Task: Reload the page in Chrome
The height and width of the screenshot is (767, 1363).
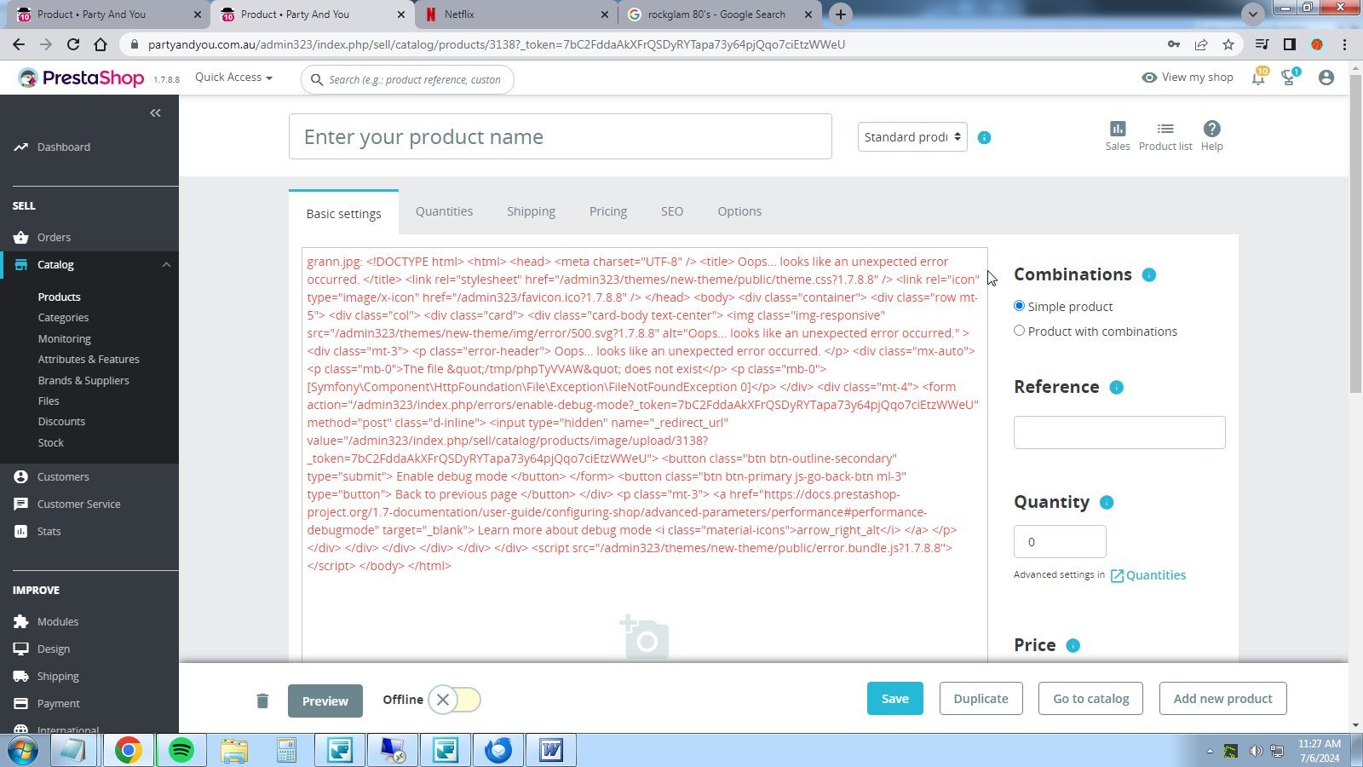Action: (x=73, y=44)
